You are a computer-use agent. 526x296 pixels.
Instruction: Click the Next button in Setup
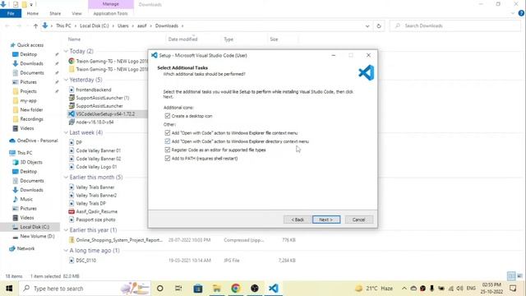pos(326,220)
